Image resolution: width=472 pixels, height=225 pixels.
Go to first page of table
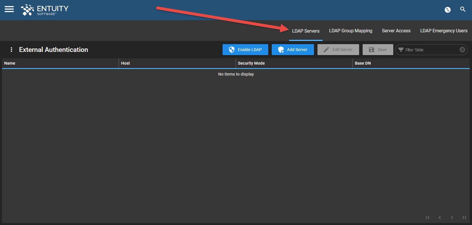click(427, 217)
